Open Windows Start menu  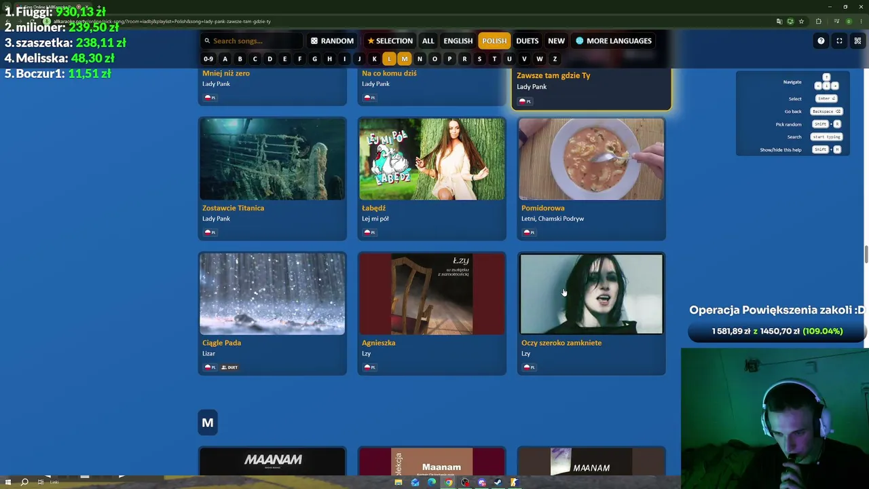(x=8, y=482)
